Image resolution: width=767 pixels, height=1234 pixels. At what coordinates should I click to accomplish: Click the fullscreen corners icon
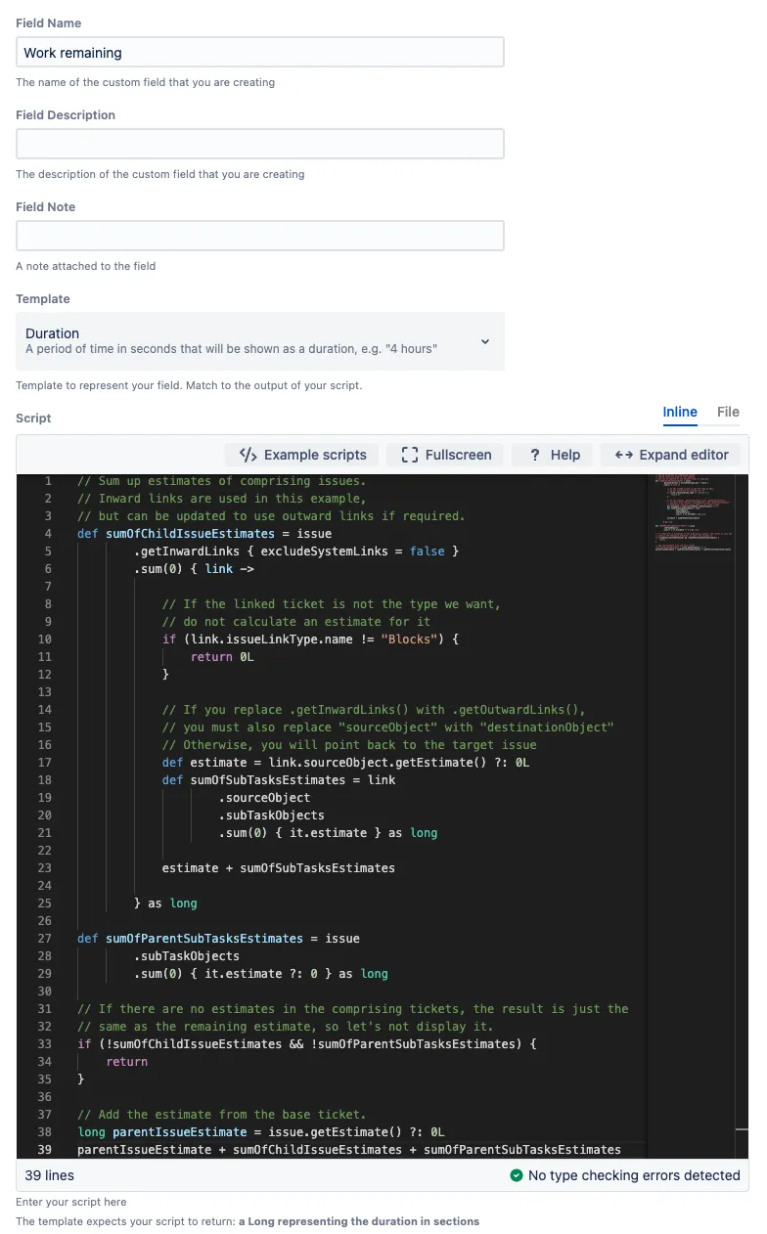(x=410, y=455)
